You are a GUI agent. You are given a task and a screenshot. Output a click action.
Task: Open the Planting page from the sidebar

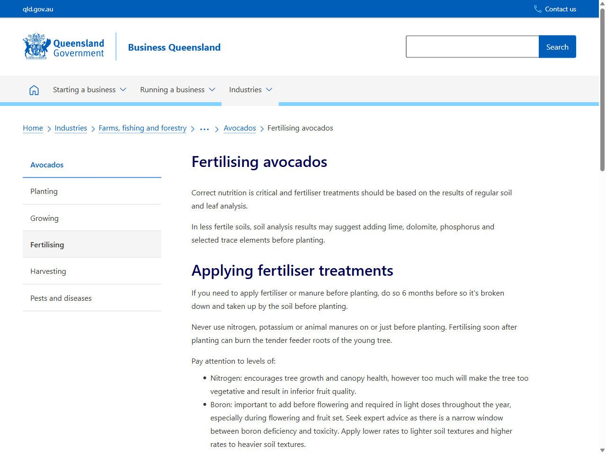tap(44, 191)
